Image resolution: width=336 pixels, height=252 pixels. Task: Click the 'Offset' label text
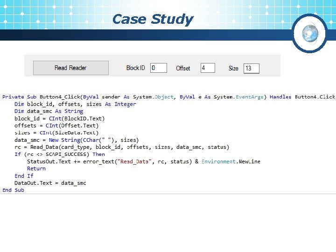(183, 68)
